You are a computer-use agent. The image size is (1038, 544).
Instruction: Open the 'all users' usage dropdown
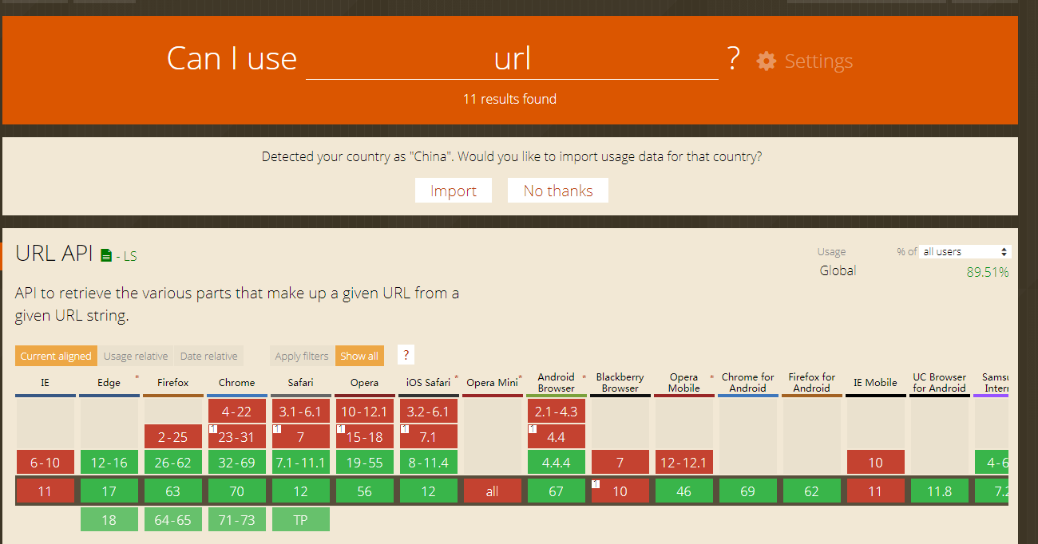click(x=965, y=252)
